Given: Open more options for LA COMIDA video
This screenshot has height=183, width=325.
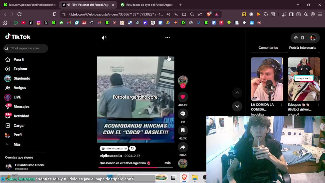Looking at the screenshot, I should tap(281, 104).
